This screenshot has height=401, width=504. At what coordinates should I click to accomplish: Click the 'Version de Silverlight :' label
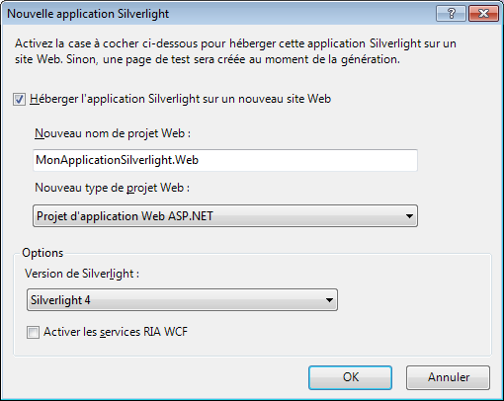click(x=82, y=274)
